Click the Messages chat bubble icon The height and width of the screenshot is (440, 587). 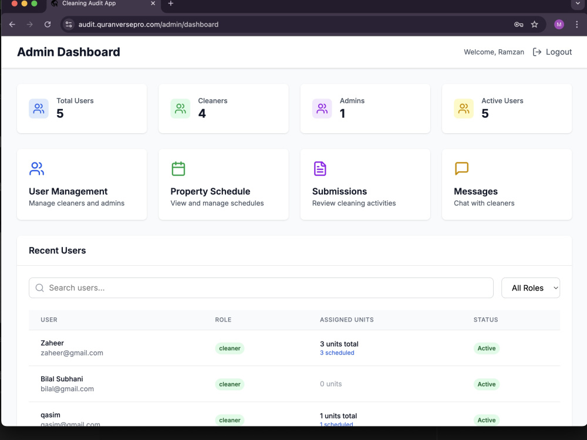(x=461, y=168)
